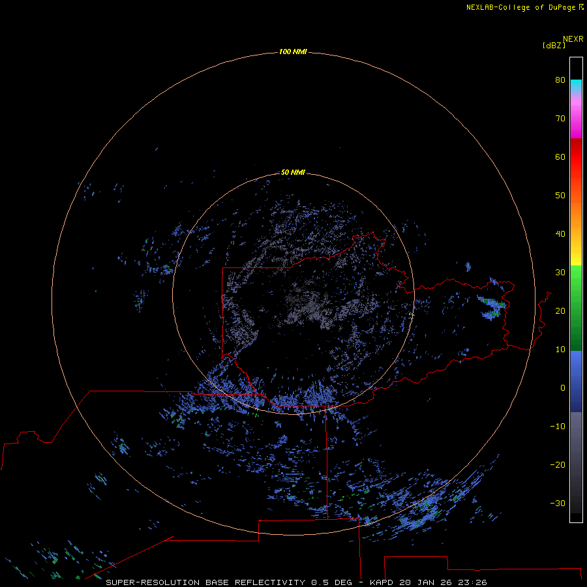Click the cyan top of the color bar

tap(576, 84)
